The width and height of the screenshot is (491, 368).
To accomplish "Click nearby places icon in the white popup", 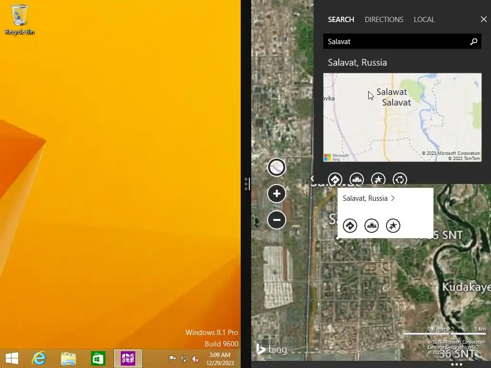I will pyautogui.click(x=372, y=226).
